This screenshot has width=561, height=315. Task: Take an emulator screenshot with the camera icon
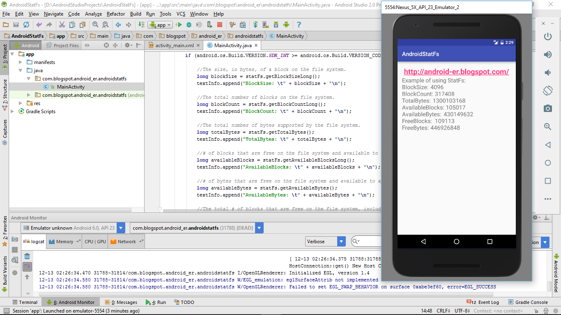pos(547,109)
